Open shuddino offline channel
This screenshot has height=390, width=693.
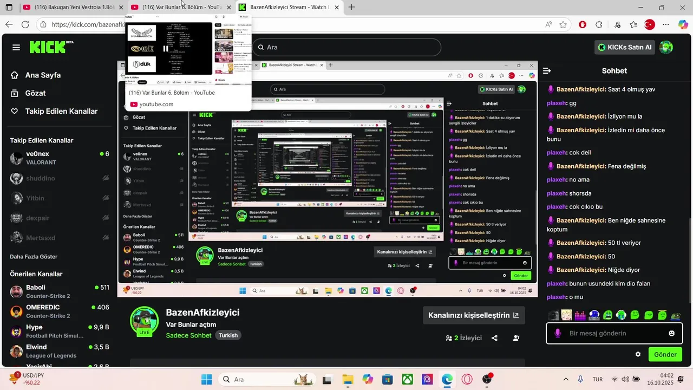point(60,178)
